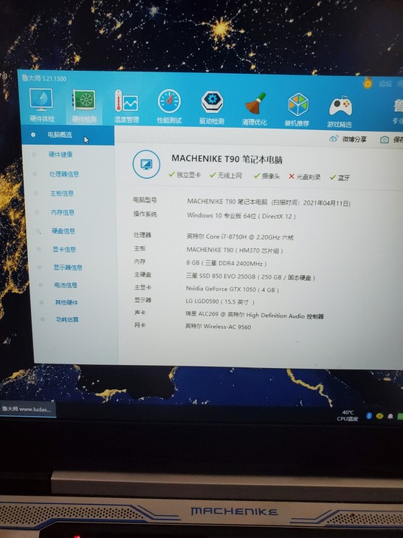Click the computer monitor icon beside MACHENIKE T90

point(146,164)
